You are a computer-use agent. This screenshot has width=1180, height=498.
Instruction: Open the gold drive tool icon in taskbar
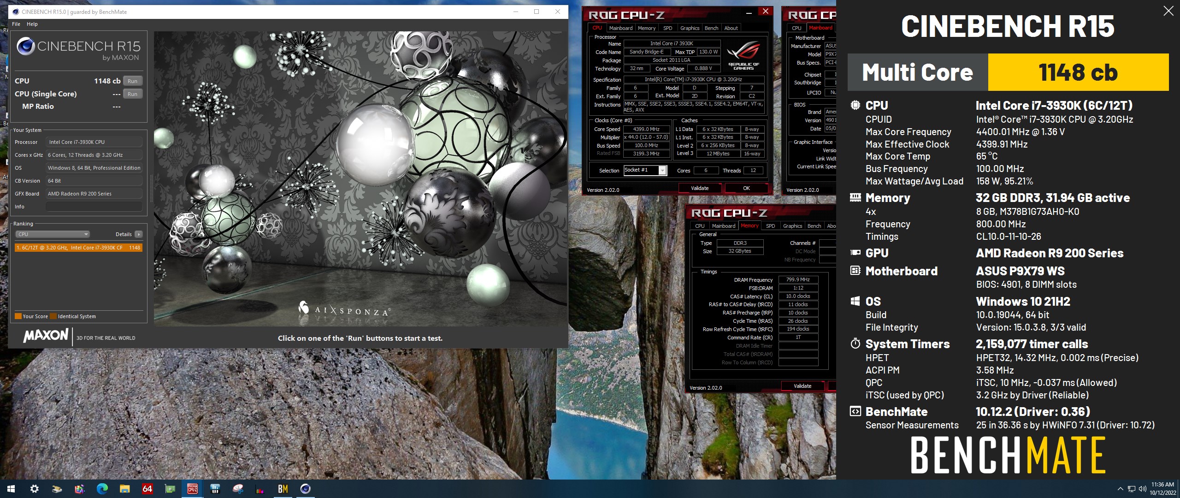pyautogui.click(x=57, y=489)
